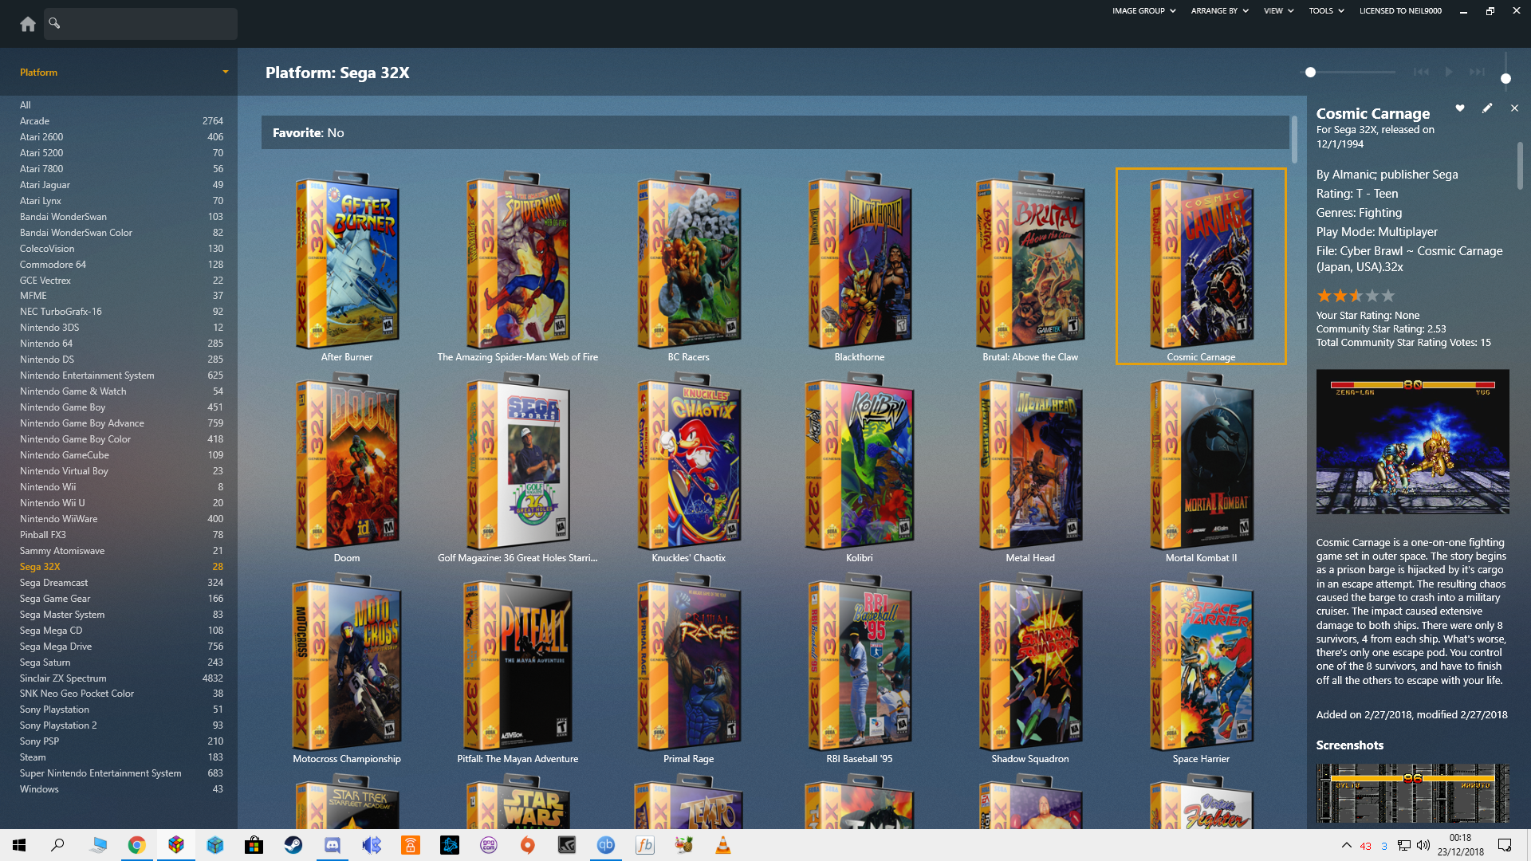Click the taskbar clock and date
1531x861 pixels.
click(1460, 845)
